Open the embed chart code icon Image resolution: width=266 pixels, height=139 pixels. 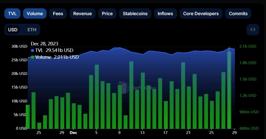[x=253, y=30]
